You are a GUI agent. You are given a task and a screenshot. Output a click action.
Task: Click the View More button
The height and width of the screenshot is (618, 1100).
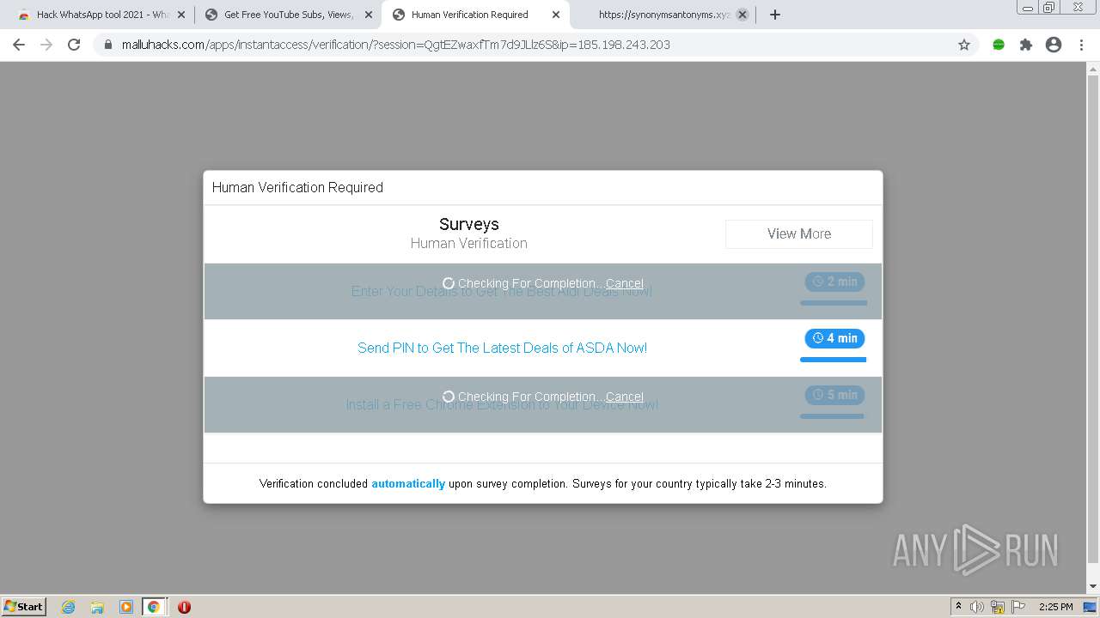point(799,233)
